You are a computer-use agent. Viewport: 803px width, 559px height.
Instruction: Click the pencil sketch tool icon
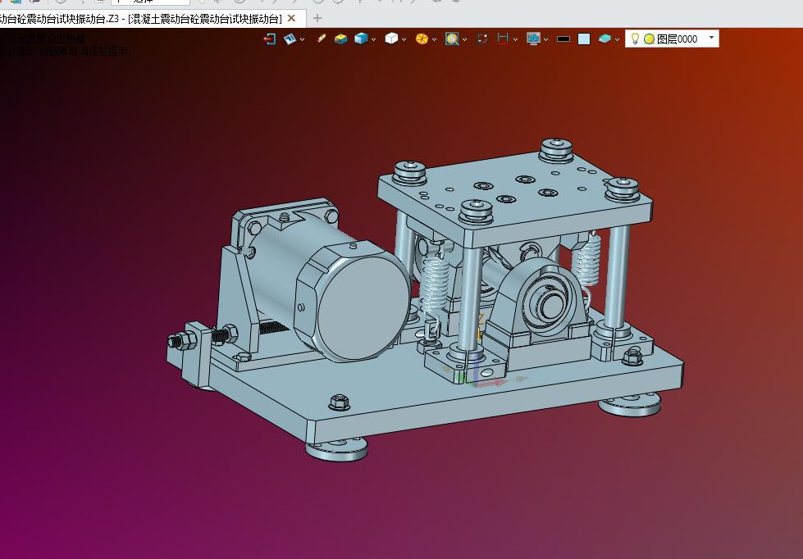321,39
